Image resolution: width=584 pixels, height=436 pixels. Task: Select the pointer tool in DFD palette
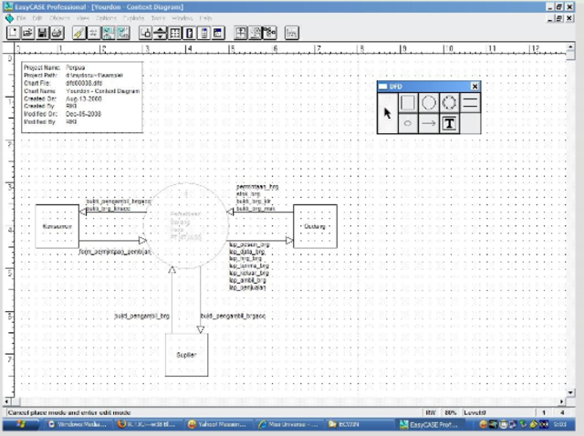coord(387,113)
